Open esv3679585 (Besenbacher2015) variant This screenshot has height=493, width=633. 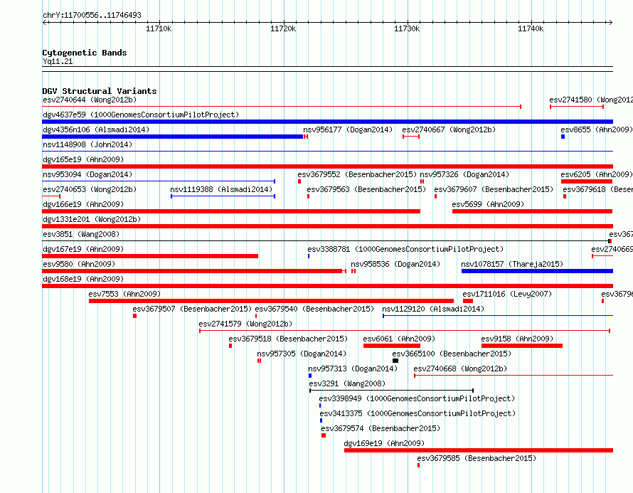coord(477,458)
